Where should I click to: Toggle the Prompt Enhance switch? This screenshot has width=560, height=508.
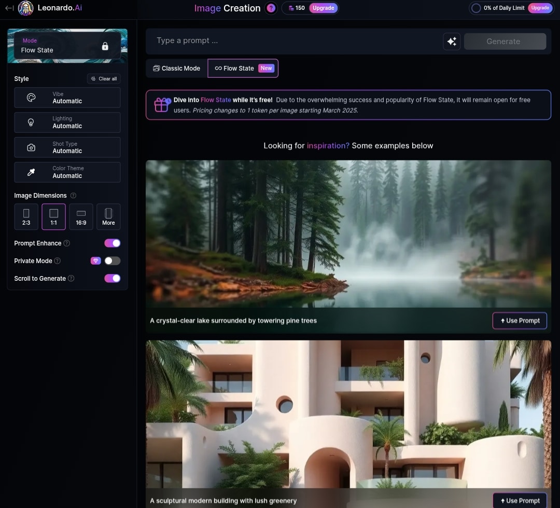point(112,243)
